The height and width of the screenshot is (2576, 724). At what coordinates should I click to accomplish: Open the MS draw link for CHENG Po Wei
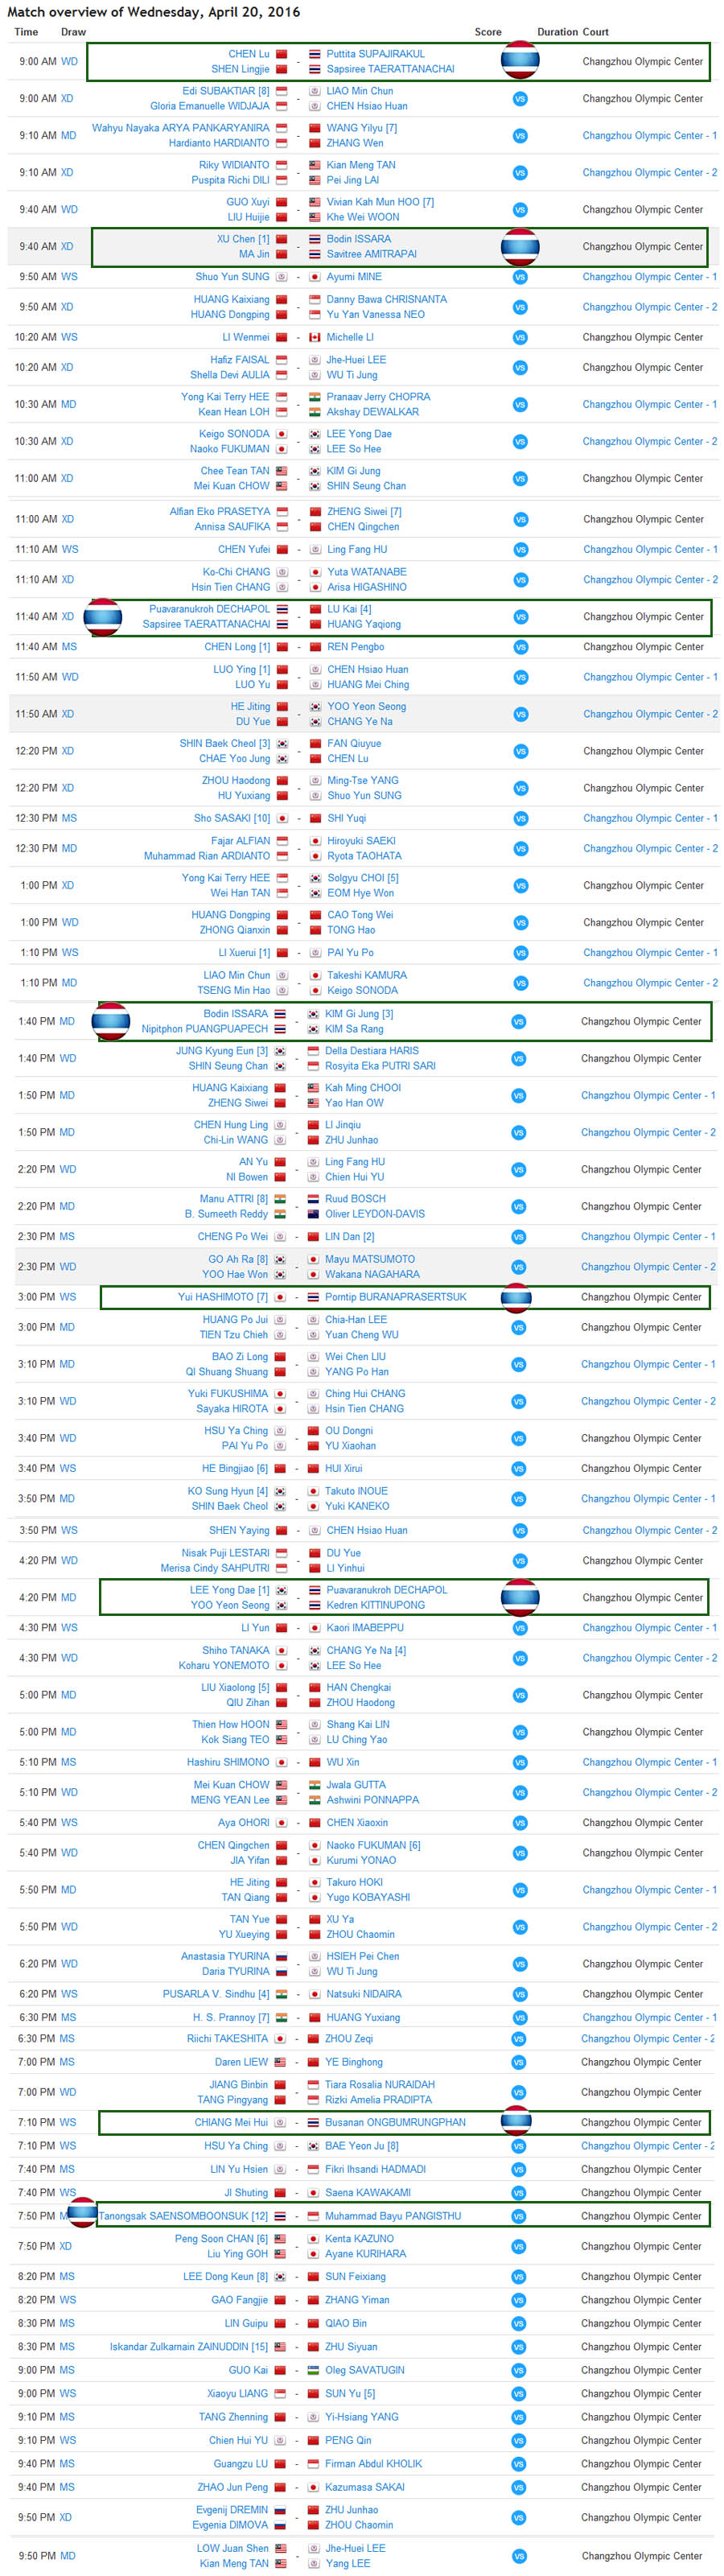point(67,1237)
